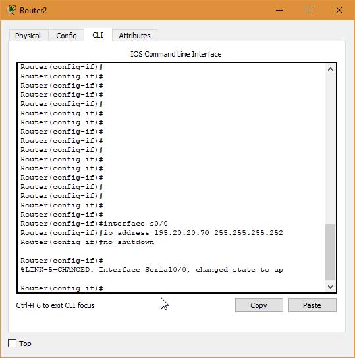
Task: Maximize the Router2 window
Action: pos(309,10)
